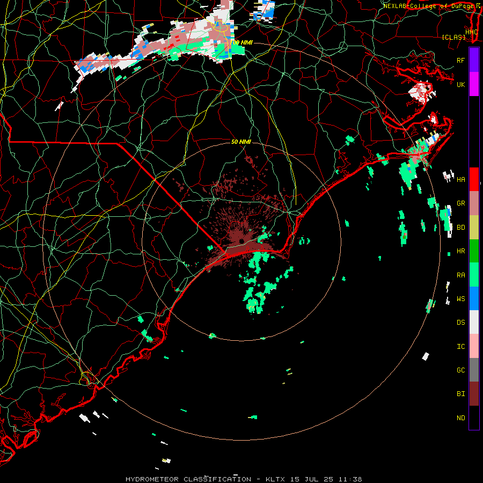
Task: Click the IC ice crystals pink swatch
Action: tap(474, 346)
